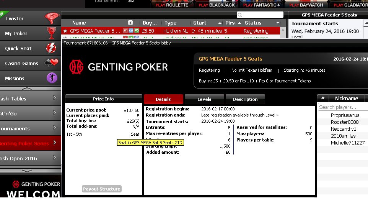Switch to Details tab
The image size is (368, 207).
tap(163, 99)
